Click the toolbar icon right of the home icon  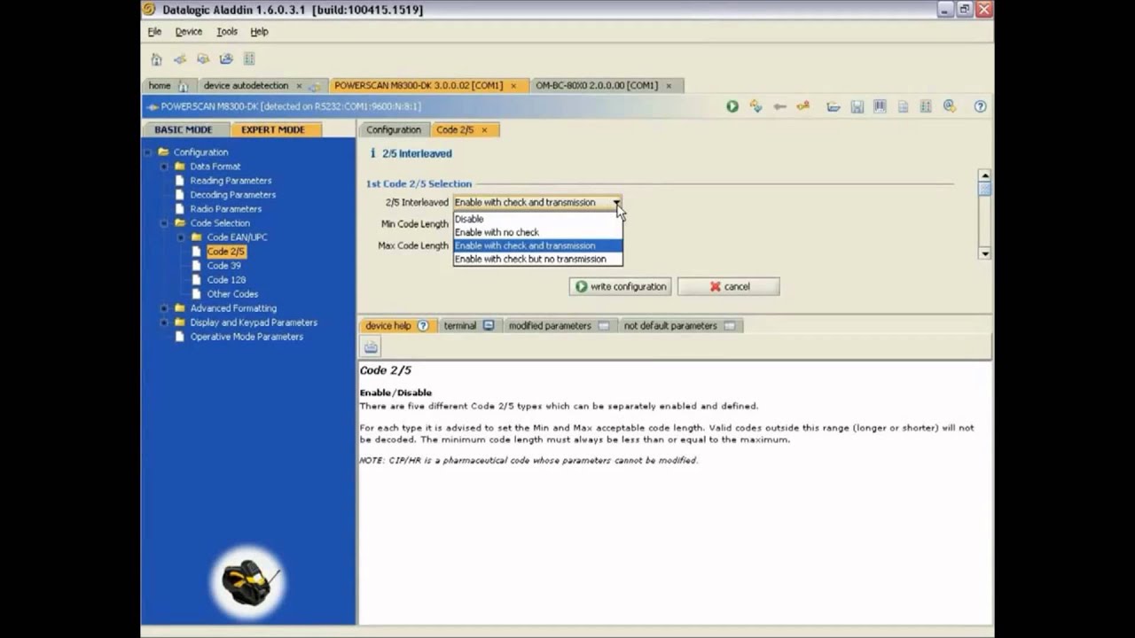tap(180, 59)
